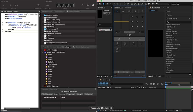
Task: Click the timeline current time 0;00;00;00 display
Action: tap(103, 83)
